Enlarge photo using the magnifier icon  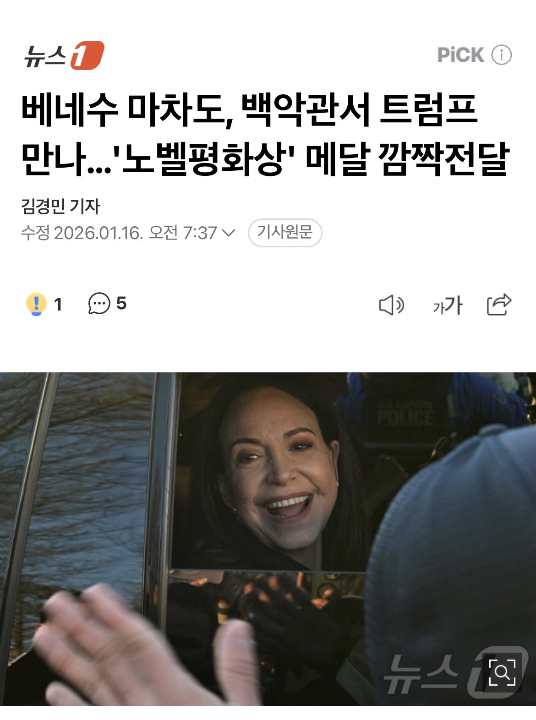click(502, 672)
